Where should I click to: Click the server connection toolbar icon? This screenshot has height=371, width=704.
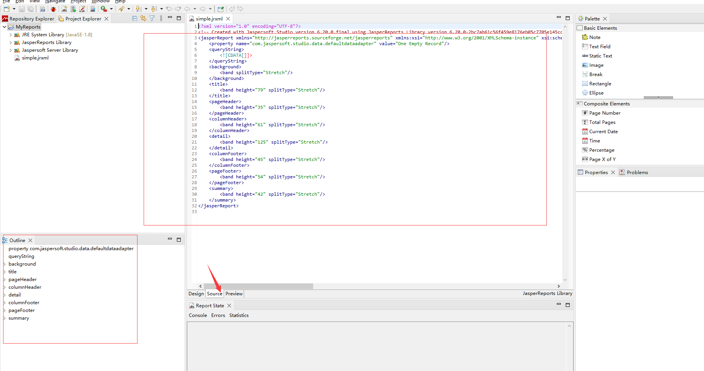click(93, 9)
